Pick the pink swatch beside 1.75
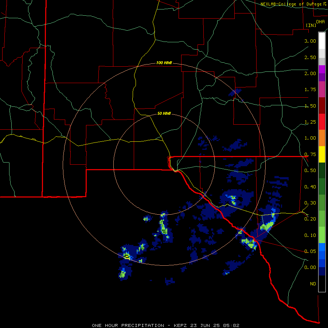The height and width of the screenshot is (328, 328). point(322,89)
